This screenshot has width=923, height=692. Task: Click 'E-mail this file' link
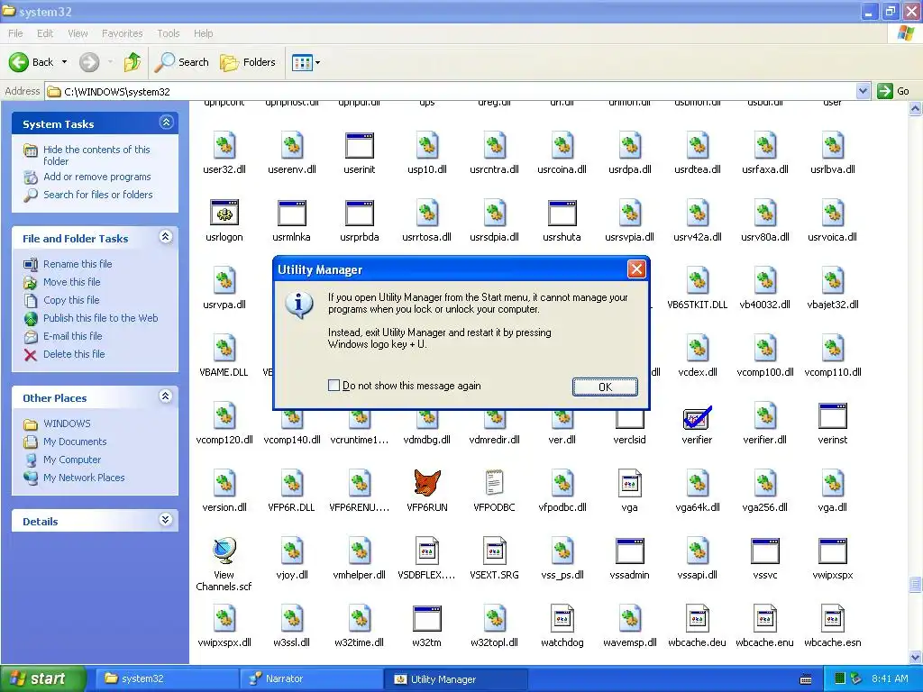click(72, 336)
